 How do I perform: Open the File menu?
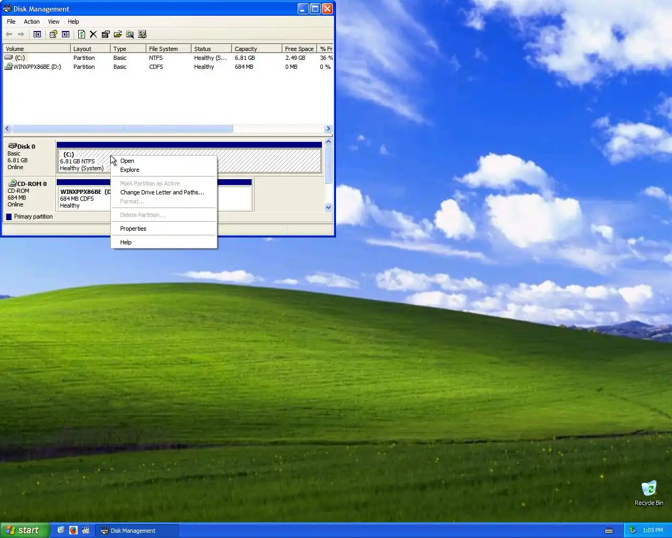pyautogui.click(x=11, y=22)
